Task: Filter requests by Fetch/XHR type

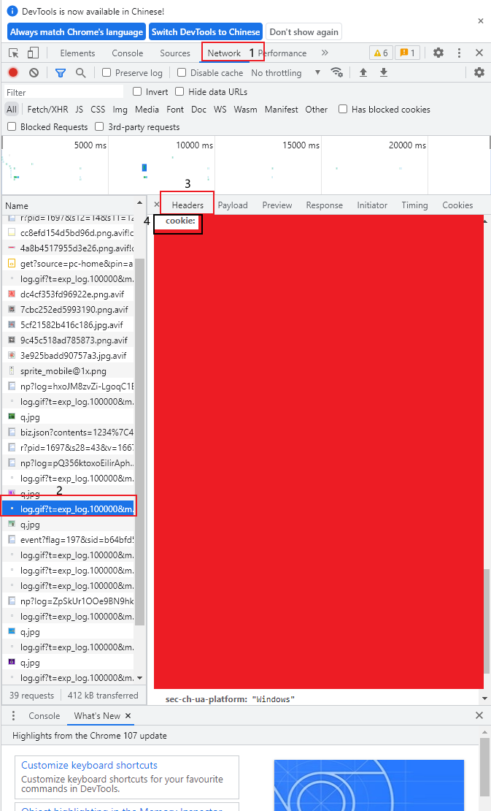Action: [x=47, y=110]
